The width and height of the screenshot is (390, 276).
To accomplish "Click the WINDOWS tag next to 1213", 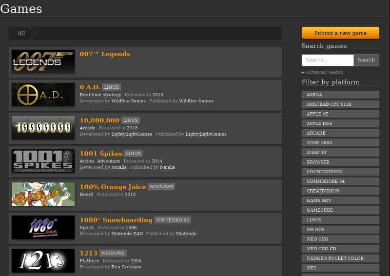I will coord(113,253).
